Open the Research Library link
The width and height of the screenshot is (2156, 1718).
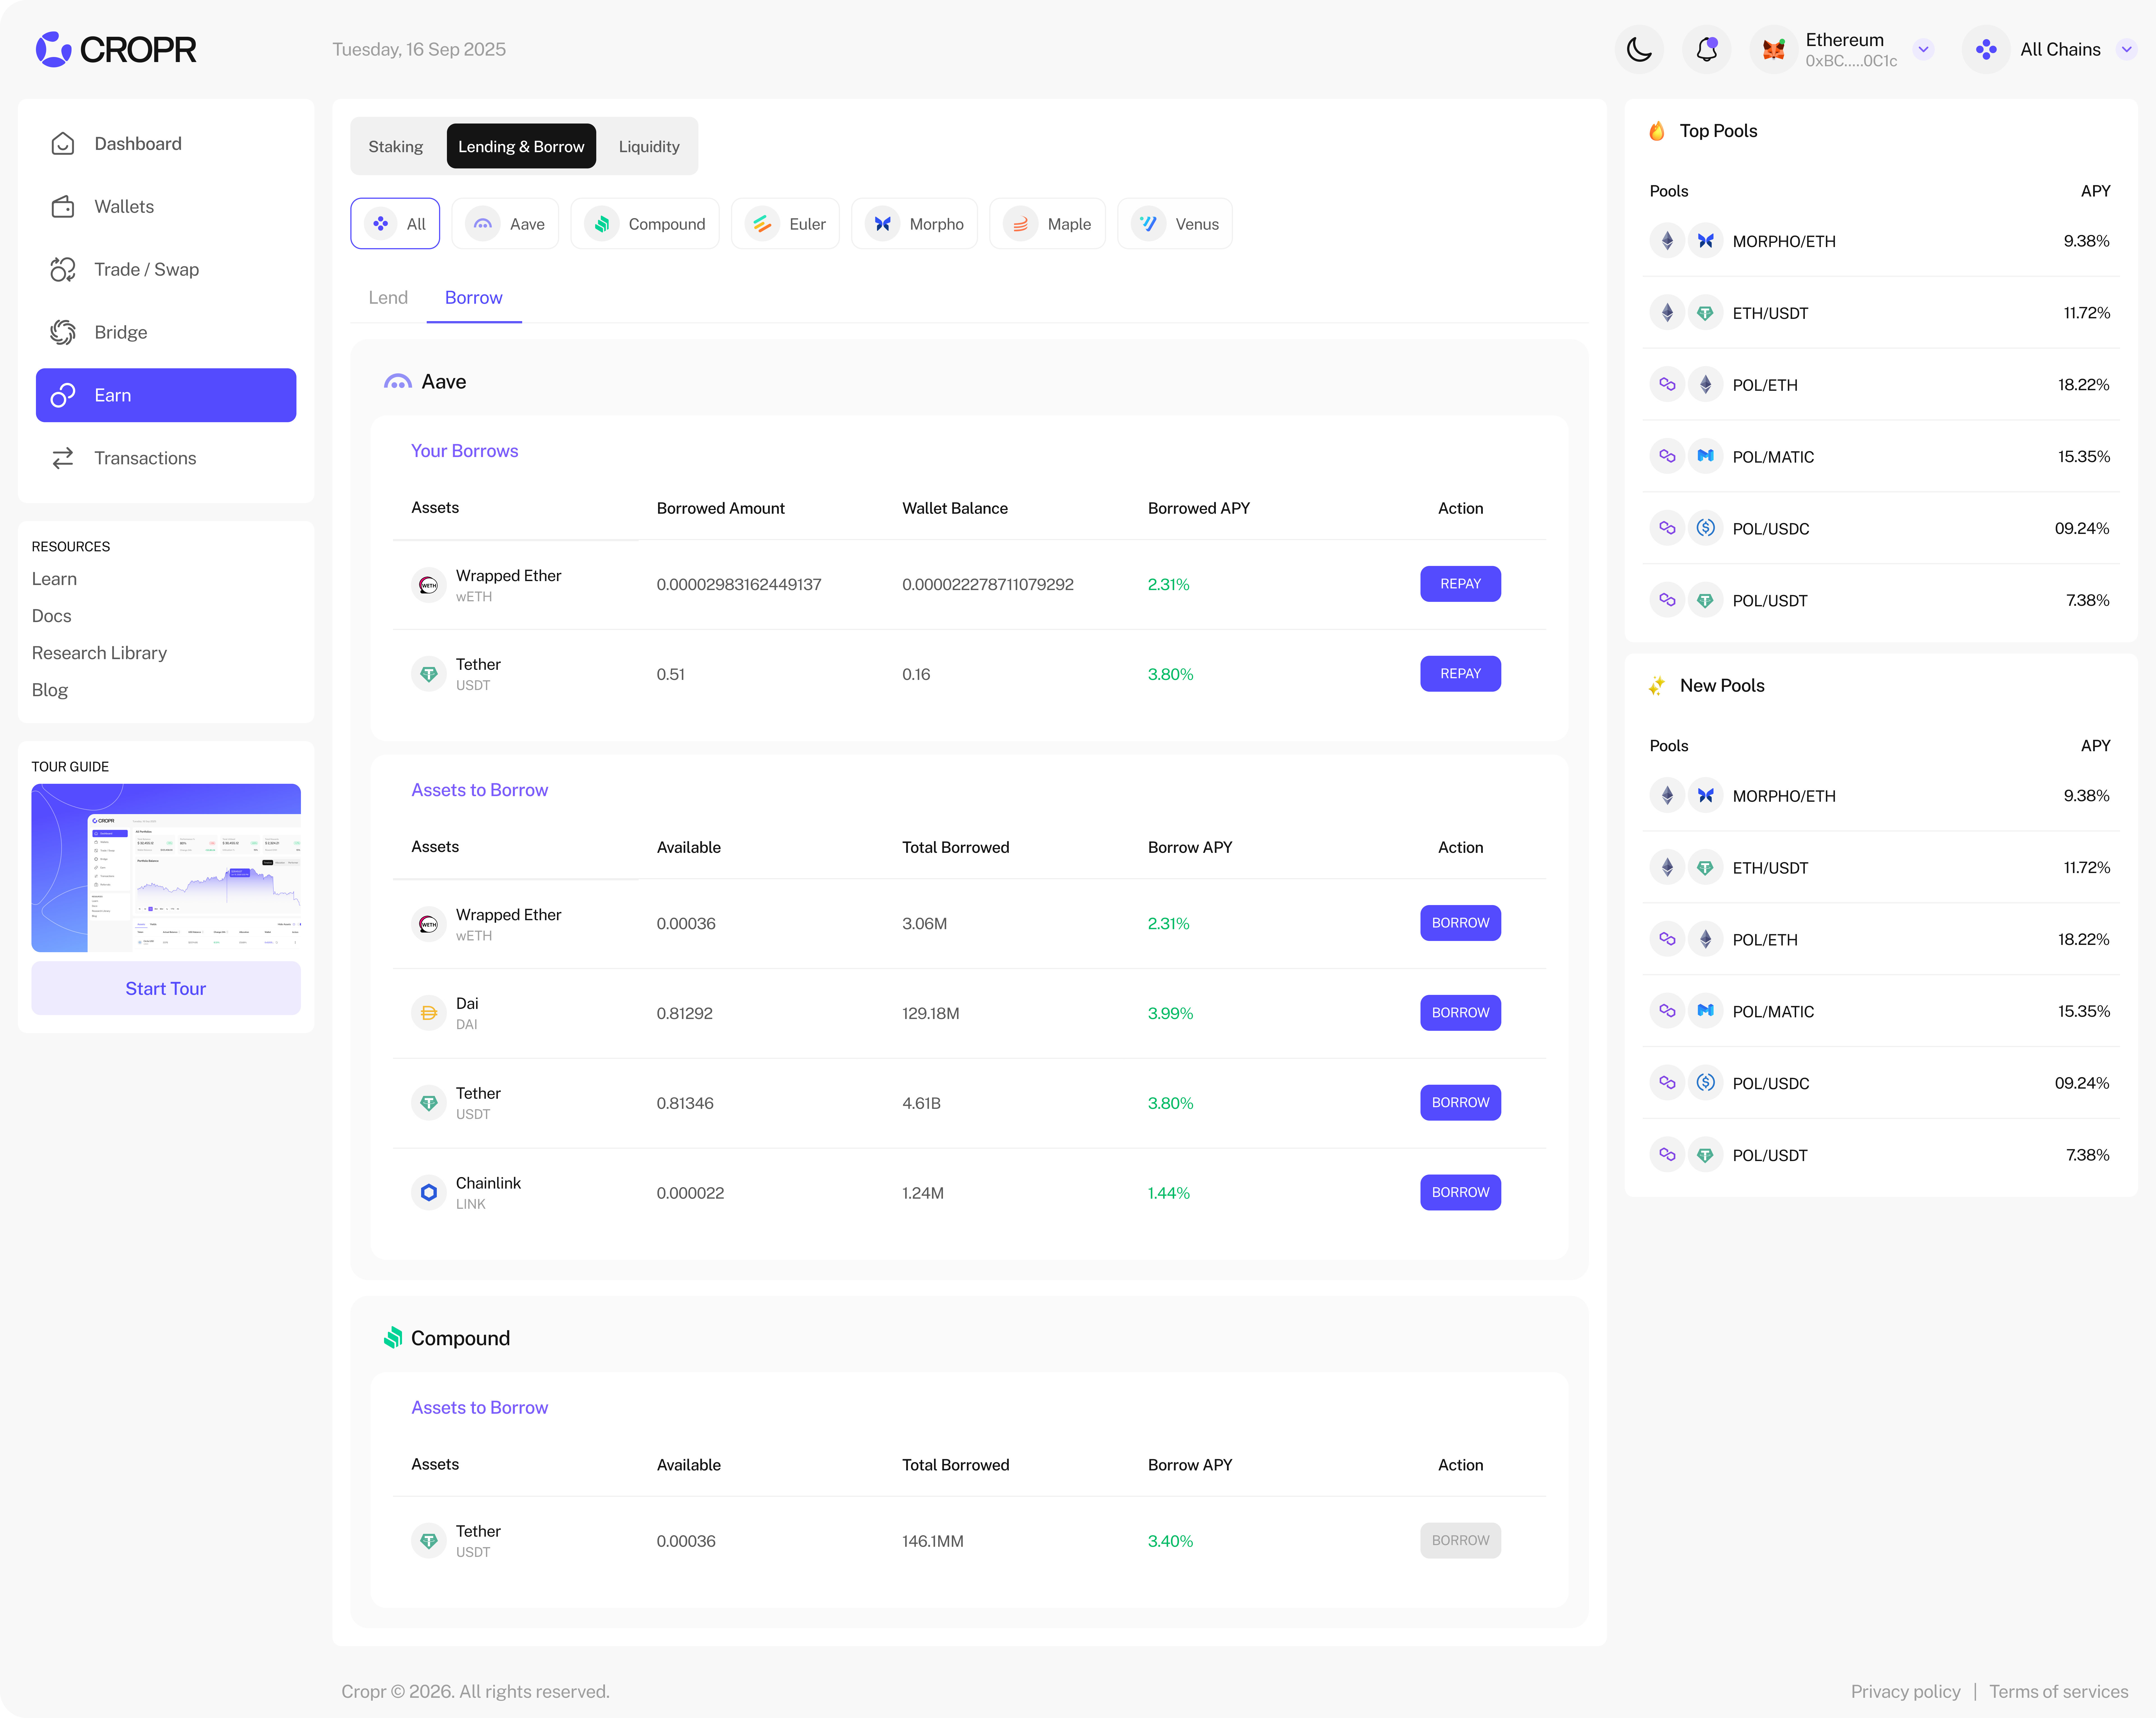(99, 653)
